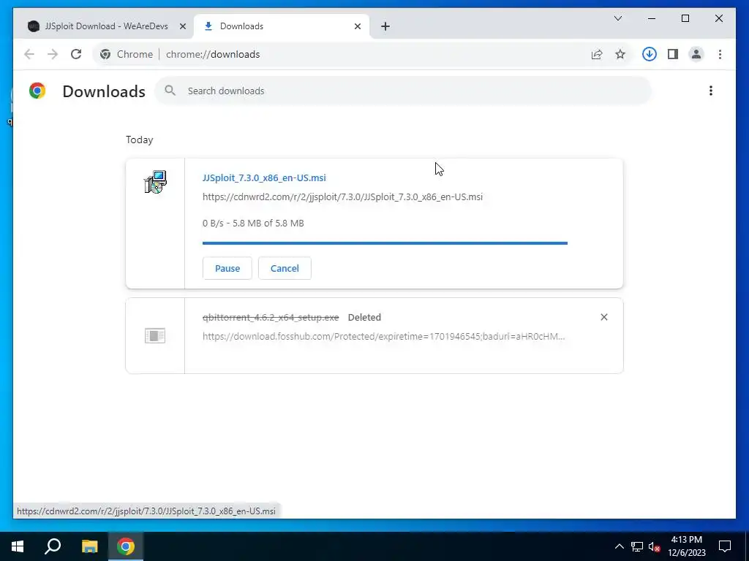Open the notification center icon

click(x=725, y=546)
